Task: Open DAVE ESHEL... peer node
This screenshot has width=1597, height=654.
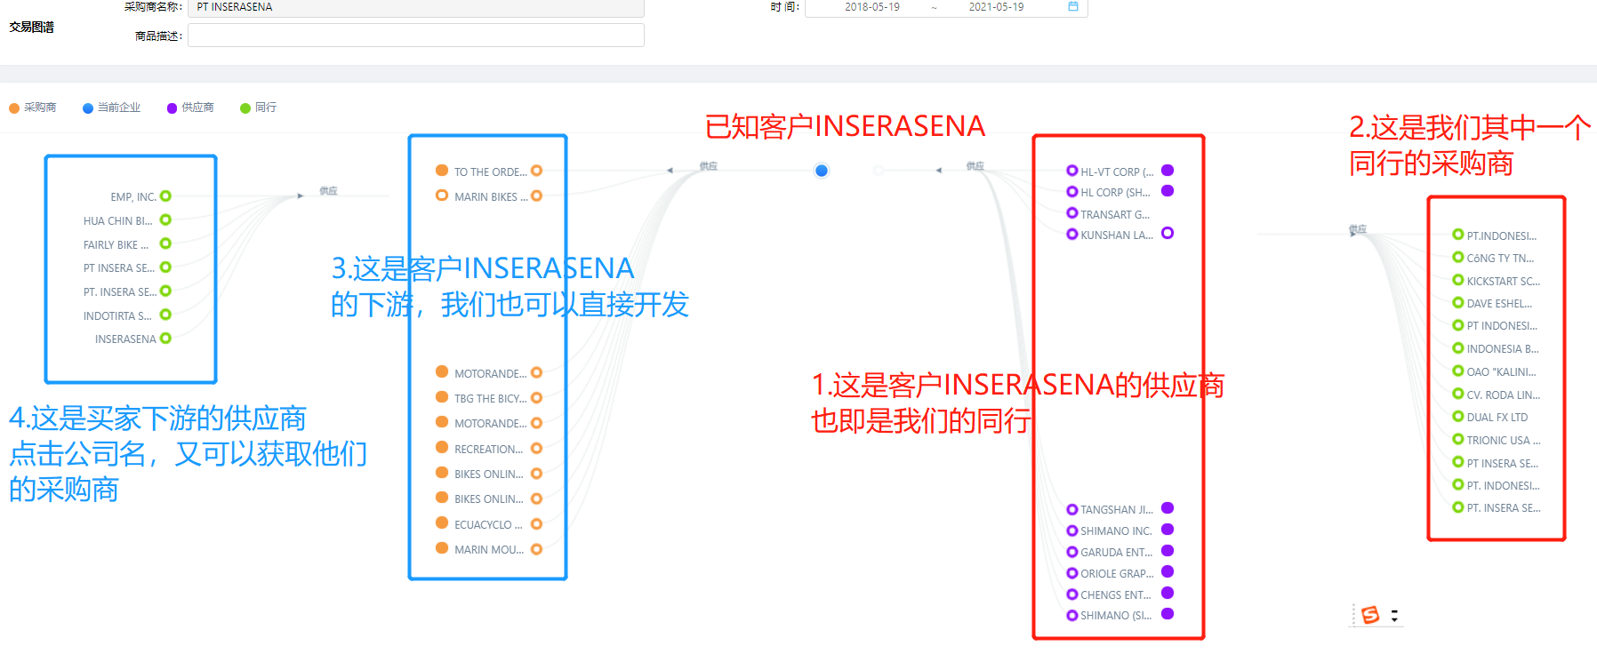Action: (1458, 303)
